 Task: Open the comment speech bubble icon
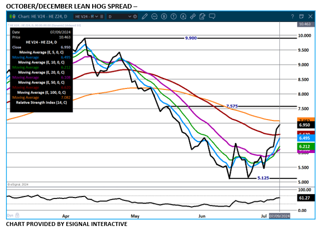click(x=212, y=16)
